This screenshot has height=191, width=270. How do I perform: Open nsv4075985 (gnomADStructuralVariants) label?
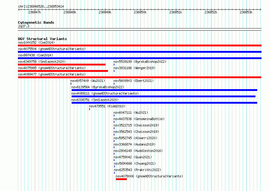point(52,68)
